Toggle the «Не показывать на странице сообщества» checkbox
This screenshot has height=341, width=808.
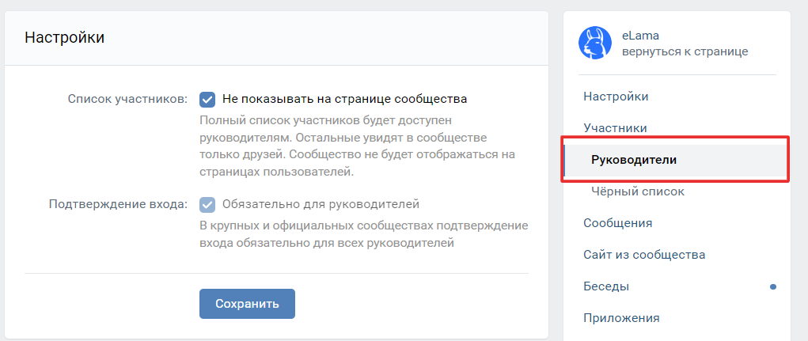click(207, 100)
